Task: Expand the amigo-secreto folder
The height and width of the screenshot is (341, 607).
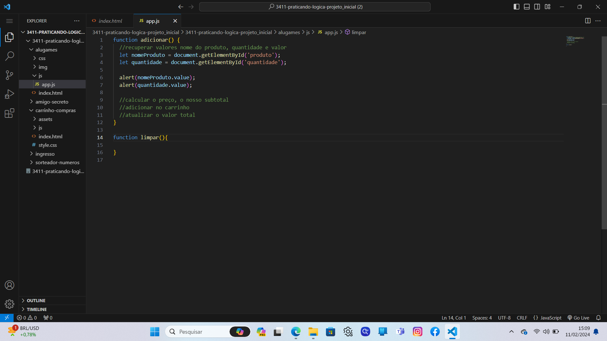Action: [52, 102]
